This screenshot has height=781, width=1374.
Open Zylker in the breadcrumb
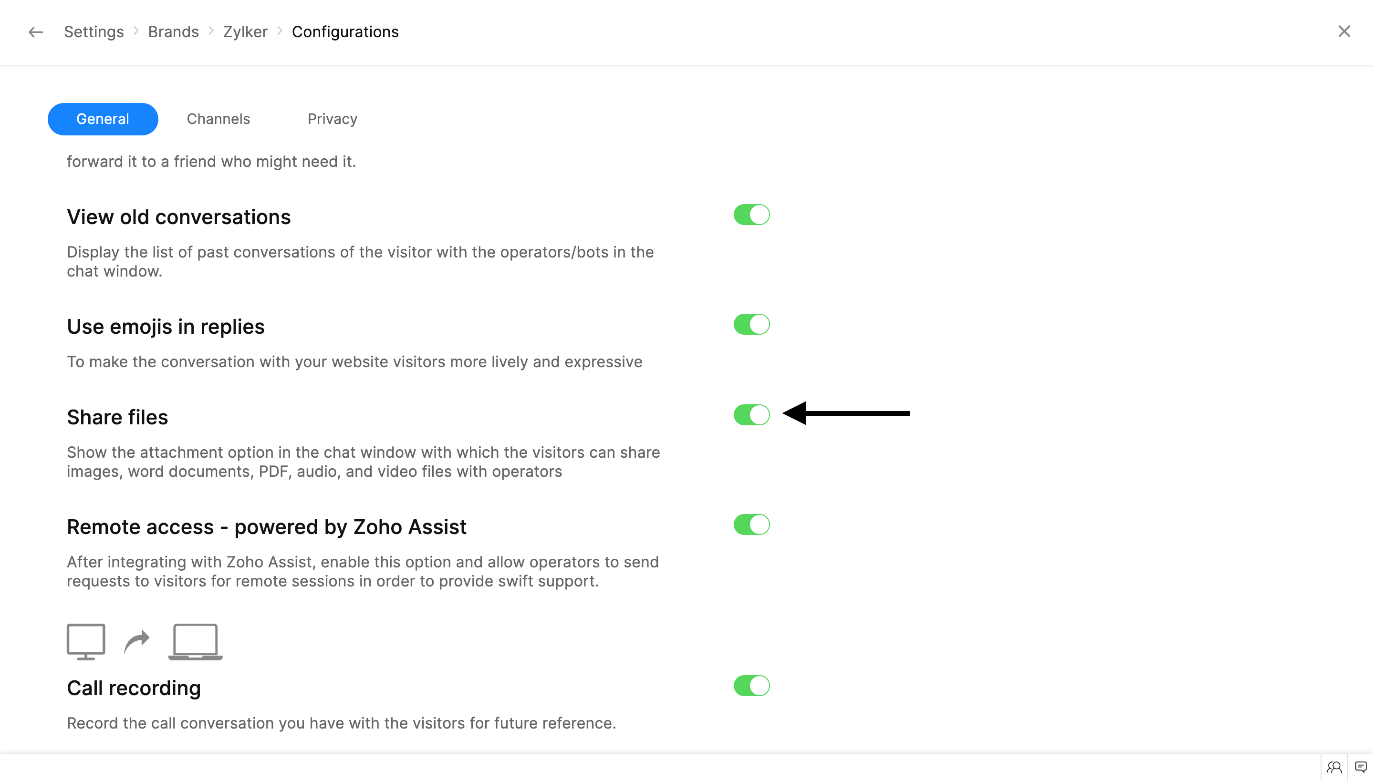click(245, 32)
